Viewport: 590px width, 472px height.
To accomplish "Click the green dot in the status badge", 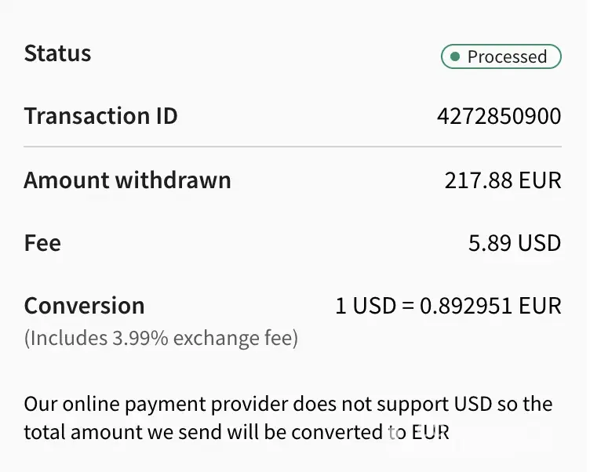I will coord(454,57).
